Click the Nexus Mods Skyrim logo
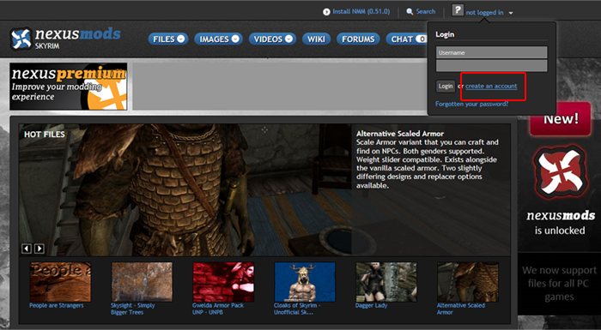The image size is (601, 330). pos(65,39)
